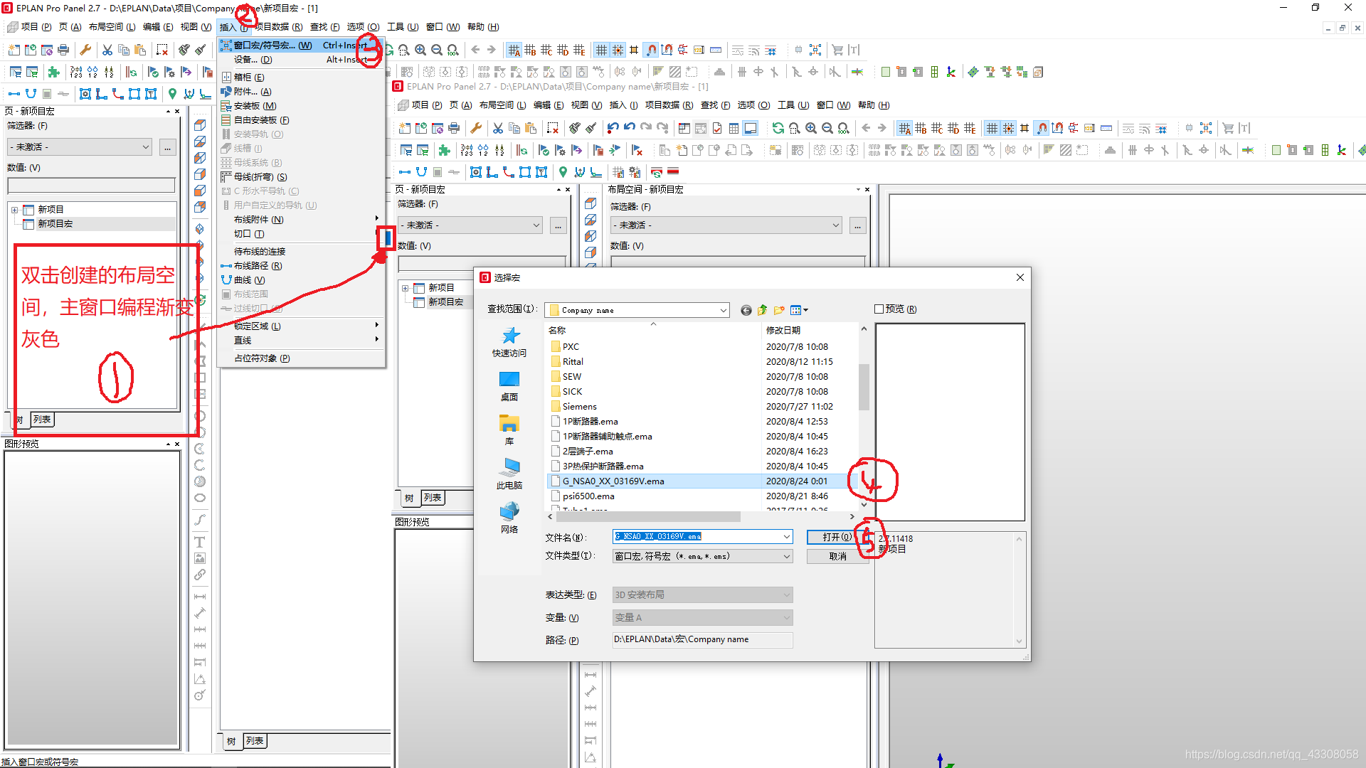The height and width of the screenshot is (768, 1366).
Task: Click the green puzzle piece icon
Action: [53, 72]
